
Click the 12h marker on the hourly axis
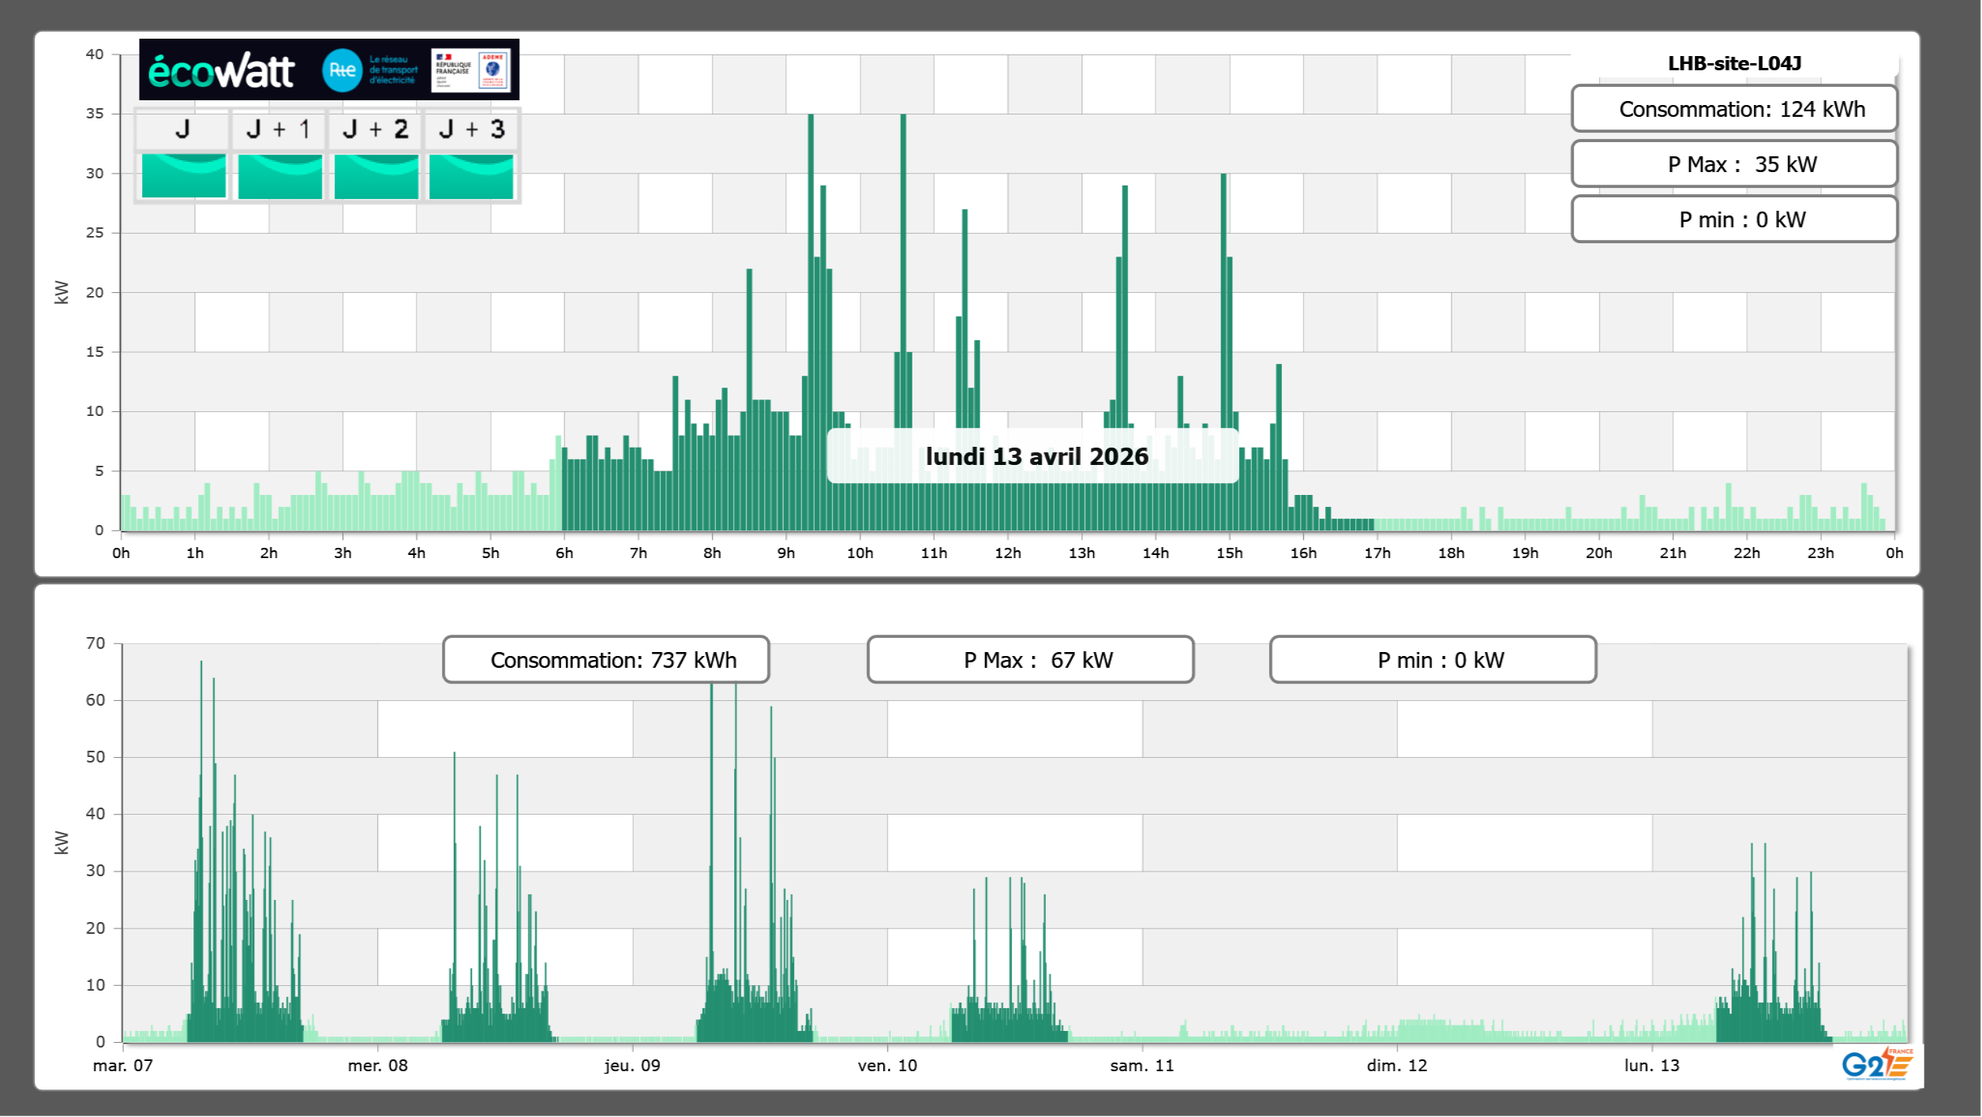[1007, 553]
